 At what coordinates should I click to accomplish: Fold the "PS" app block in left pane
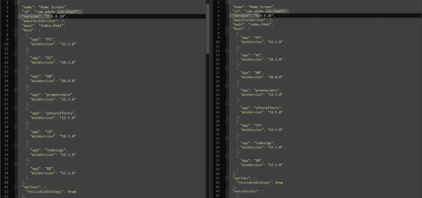[16, 35]
